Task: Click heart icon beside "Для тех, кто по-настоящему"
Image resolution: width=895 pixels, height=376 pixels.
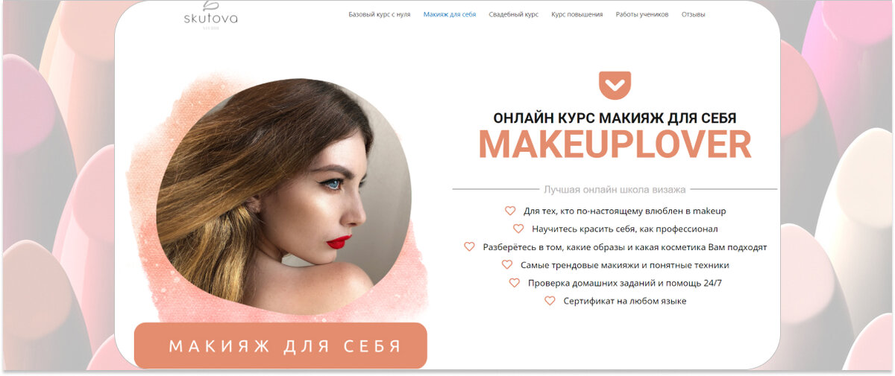Action: (510, 211)
